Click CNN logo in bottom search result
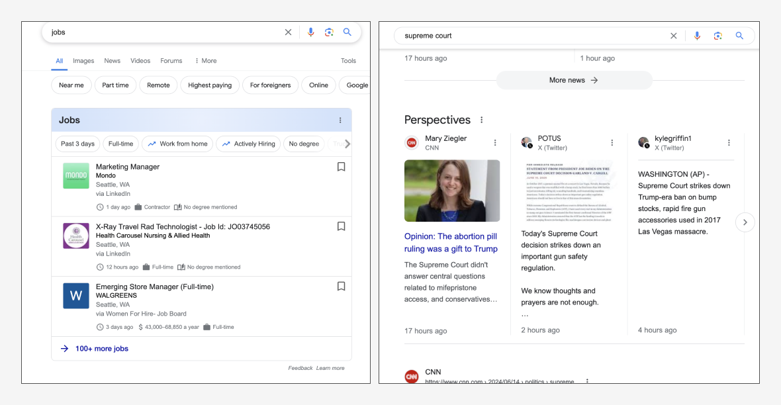 412,377
